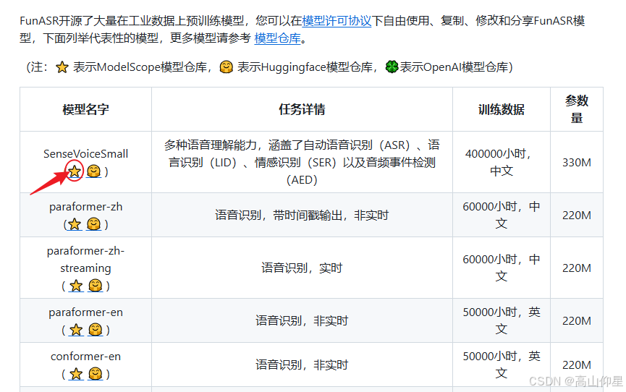Open ModelScope star link for conformer-en
Screen dimensions: 626x392
(x=76, y=374)
